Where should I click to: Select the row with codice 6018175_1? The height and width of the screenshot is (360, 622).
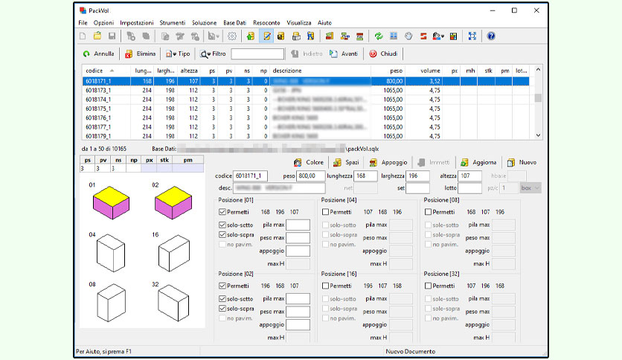click(x=306, y=109)
